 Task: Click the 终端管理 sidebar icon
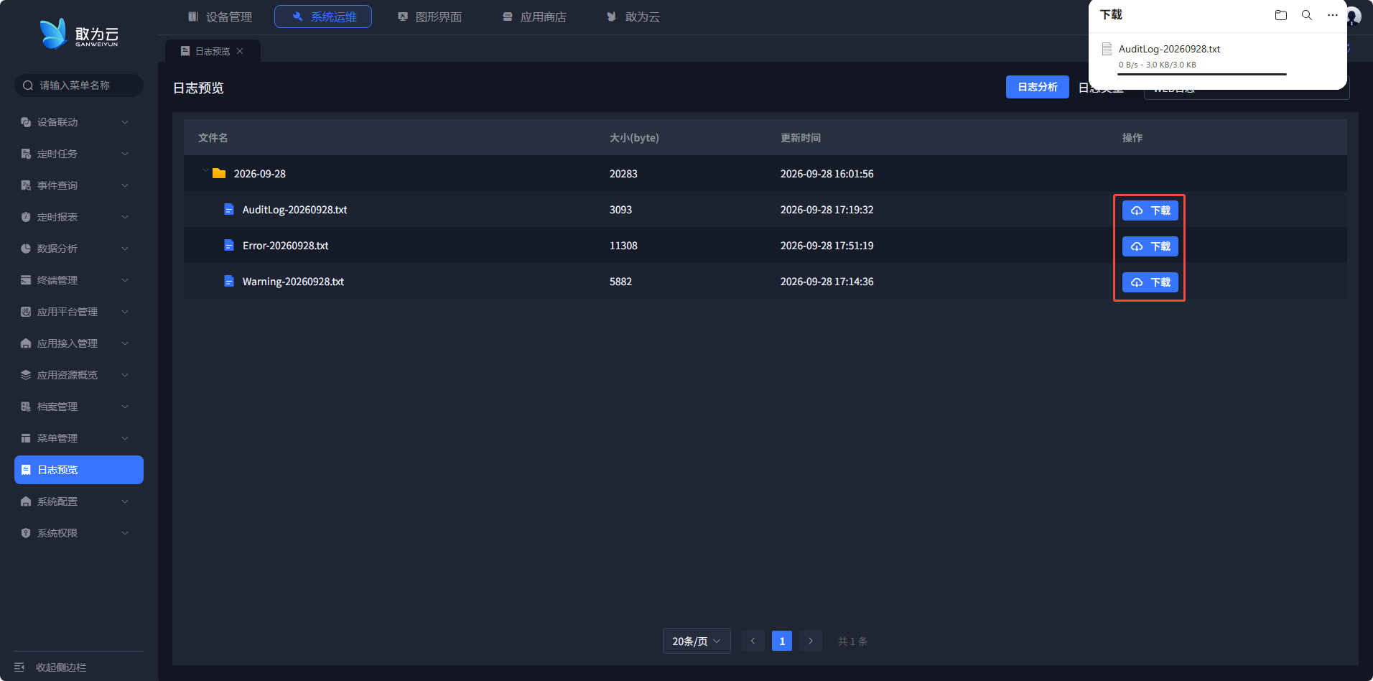[26, 280]
